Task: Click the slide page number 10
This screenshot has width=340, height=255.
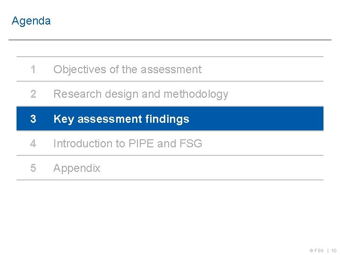Action: point(333,251)
